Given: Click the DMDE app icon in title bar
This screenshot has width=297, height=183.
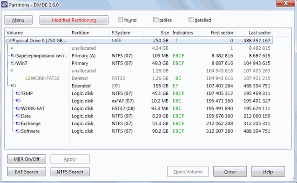Looking at the screenshot, I should [5, 5].
